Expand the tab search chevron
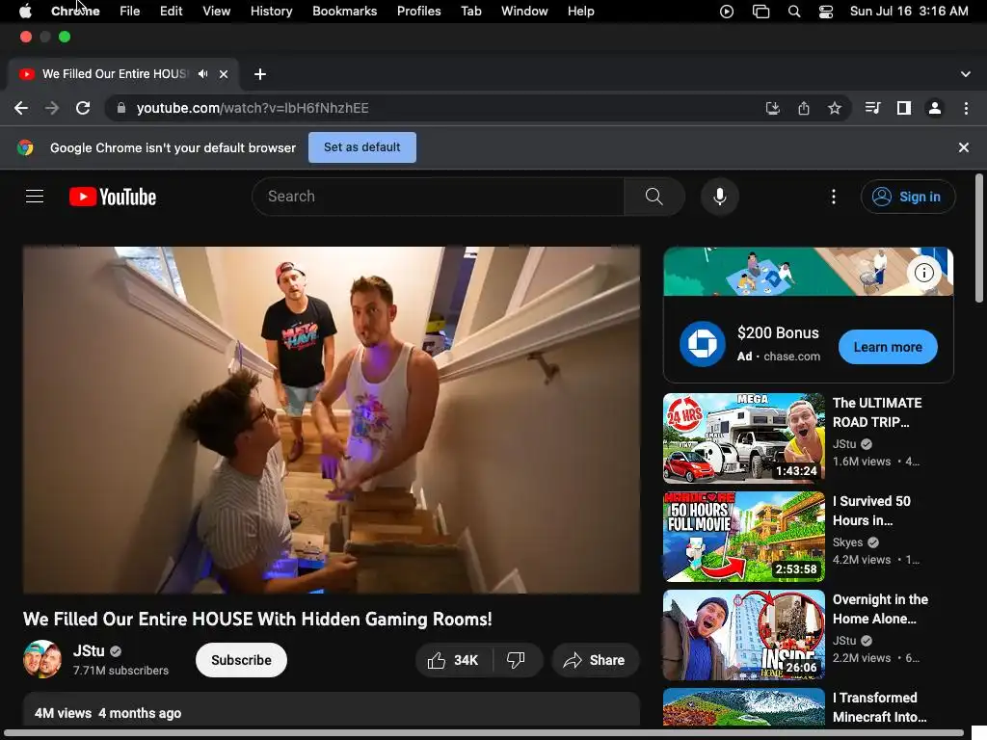Viewport: 987px width, 740px height. coord(965,74)
